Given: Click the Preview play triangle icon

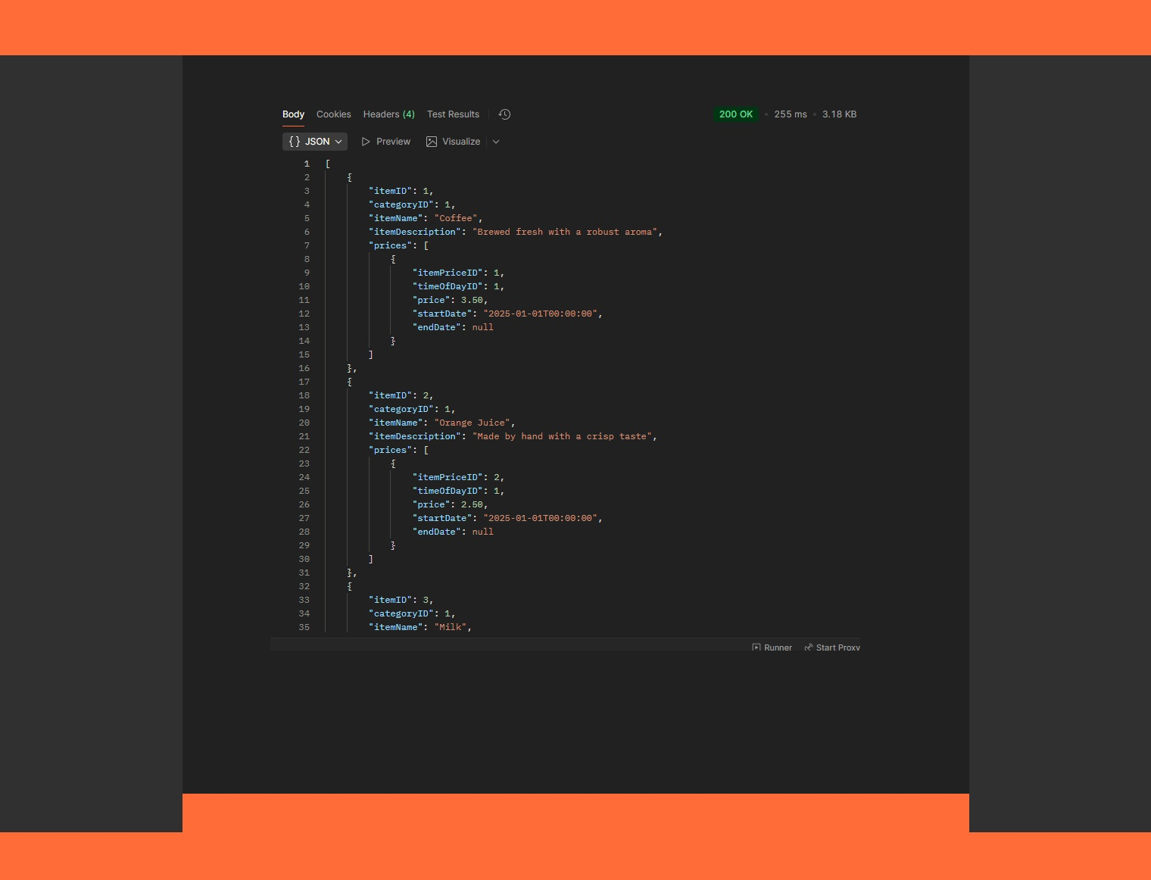Looking at the screenshot, I should [366, 142].
